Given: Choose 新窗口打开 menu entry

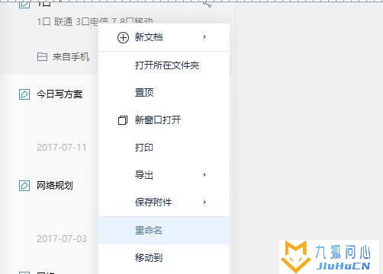Looking at the screenshot, I should point(164,120).
